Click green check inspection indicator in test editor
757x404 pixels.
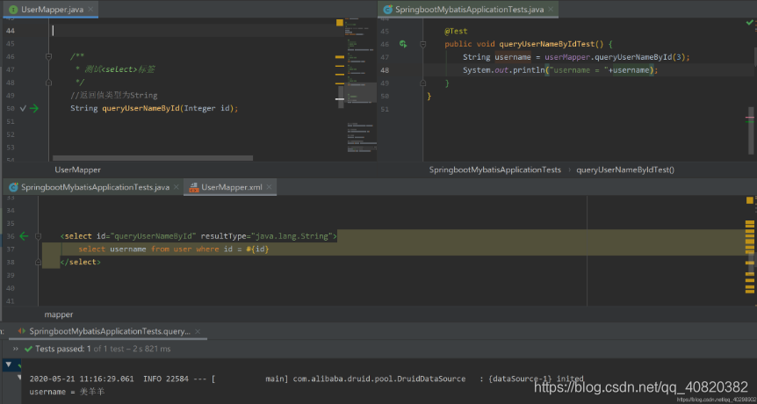point(749,22)
